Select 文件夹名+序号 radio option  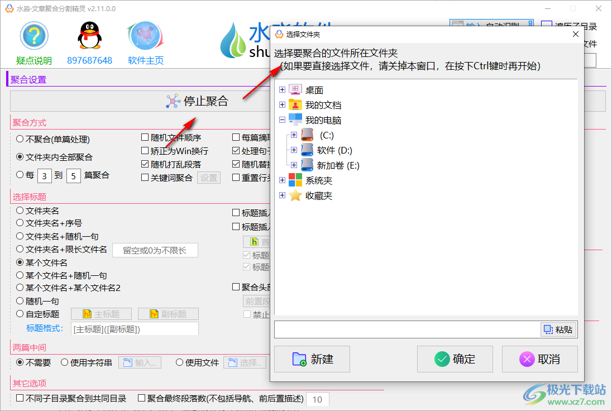49,223
